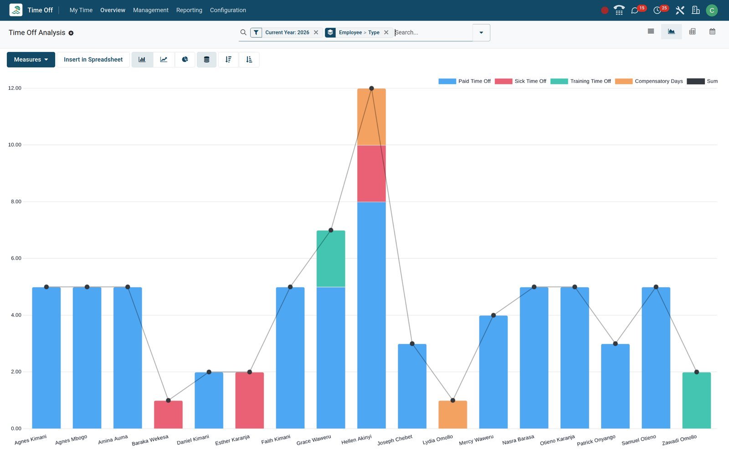729x456 pixels.
Task: Click Joseph Chebet's blue bar
Action: pos(412,386)
